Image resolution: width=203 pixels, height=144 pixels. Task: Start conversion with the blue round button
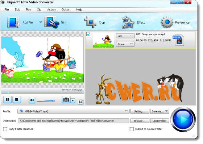point(183,119)
